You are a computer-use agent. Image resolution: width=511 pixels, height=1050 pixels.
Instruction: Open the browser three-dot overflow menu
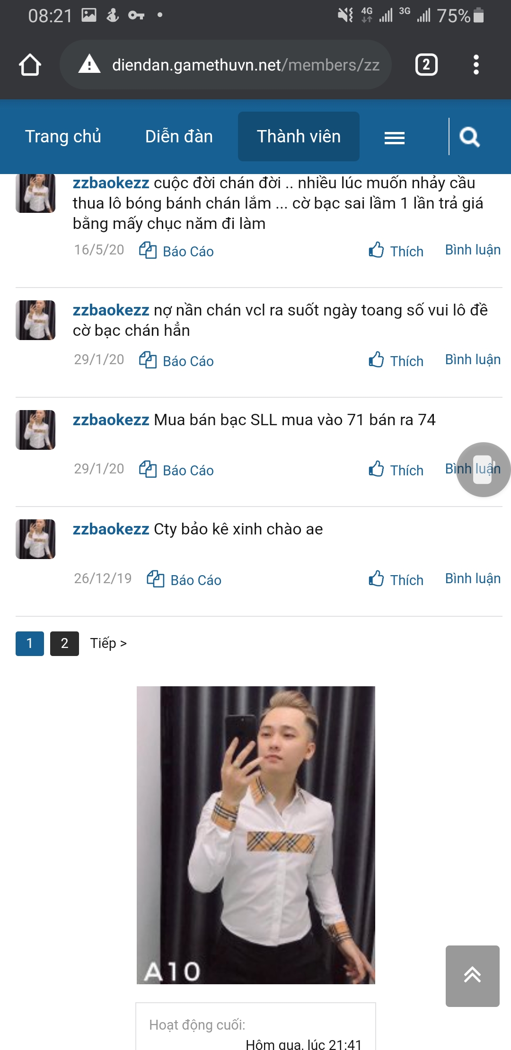[x=476, y=65]
